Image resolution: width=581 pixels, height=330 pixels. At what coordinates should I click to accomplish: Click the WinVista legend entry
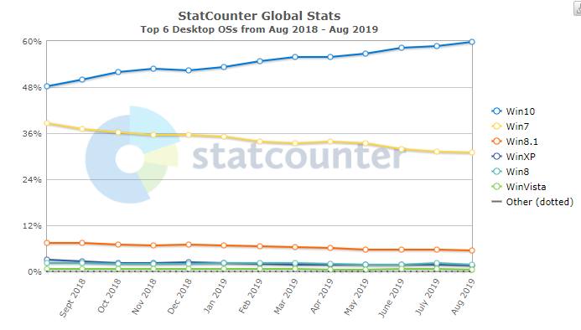coord(518,187)
